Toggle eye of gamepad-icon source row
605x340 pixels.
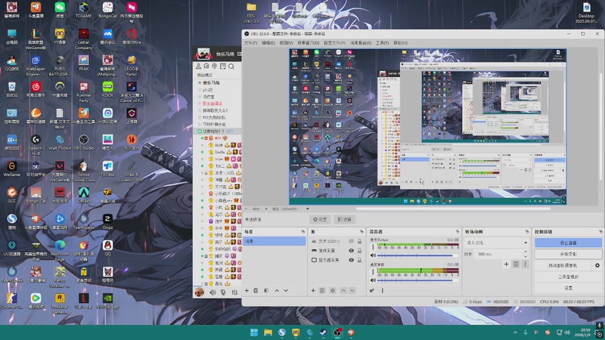[x=351, y=251]
